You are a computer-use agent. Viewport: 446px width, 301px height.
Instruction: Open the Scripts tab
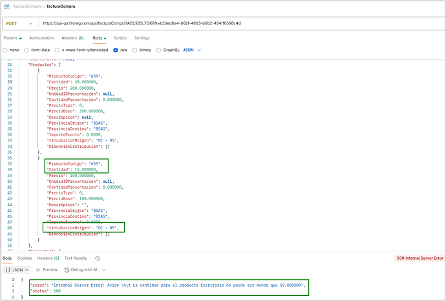coord(120,38)
